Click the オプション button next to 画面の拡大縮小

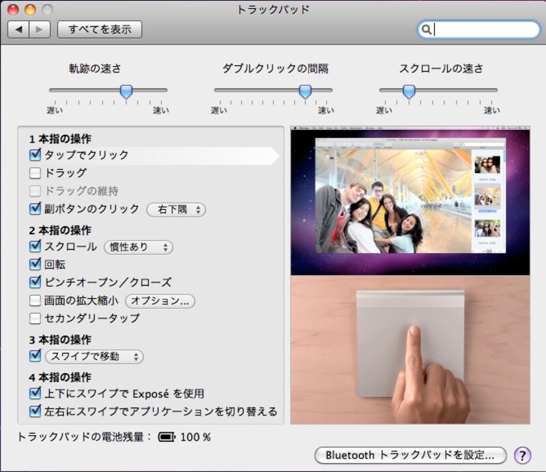(x=160, y=301)
